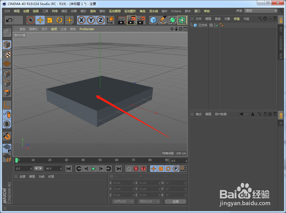Lock attribute manager with padlock icon
286x213 pixels.
point(265,114)
